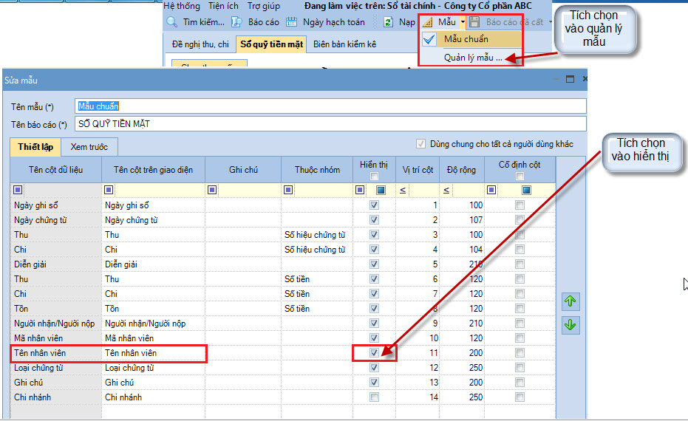The height and width of the screenshot is (421, 688).
Task: Click the Báo cáo đã cất save icon
Action: tap(474, 22)
